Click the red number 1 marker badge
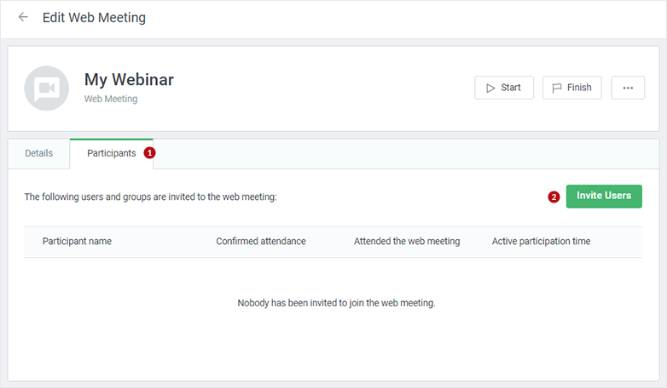 point(149,153)
